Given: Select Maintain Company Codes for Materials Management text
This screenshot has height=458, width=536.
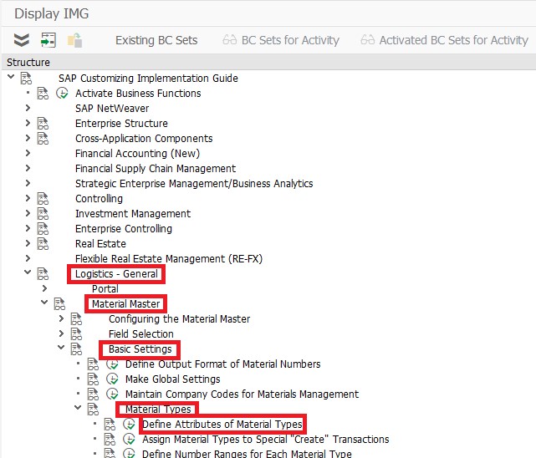Looking at the screenshot, I should [242, 394].
